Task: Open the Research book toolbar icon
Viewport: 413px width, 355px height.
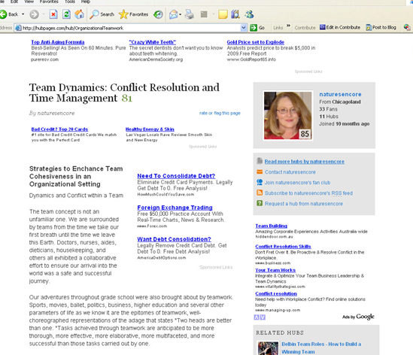Action: pyautogui.click(x=235, y=14)
